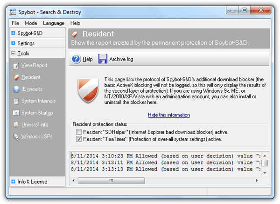
Task: Expand the Info & License section
Action: (13, 182)
